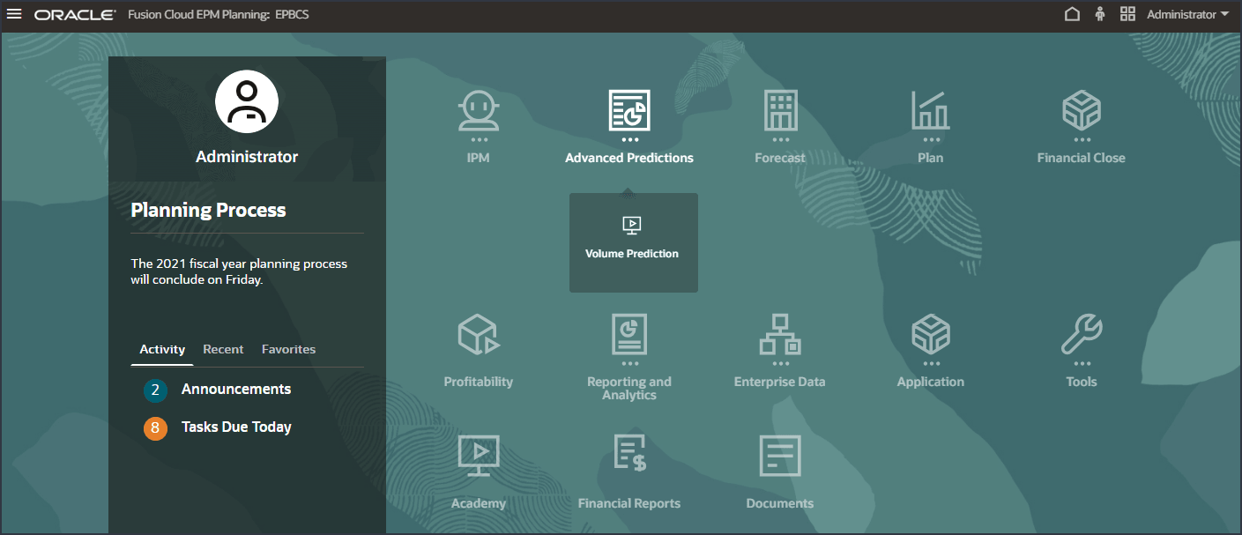The image size is (1242, 535).
Task: Open the Academy video icon
Action: [x=479, y=457]
